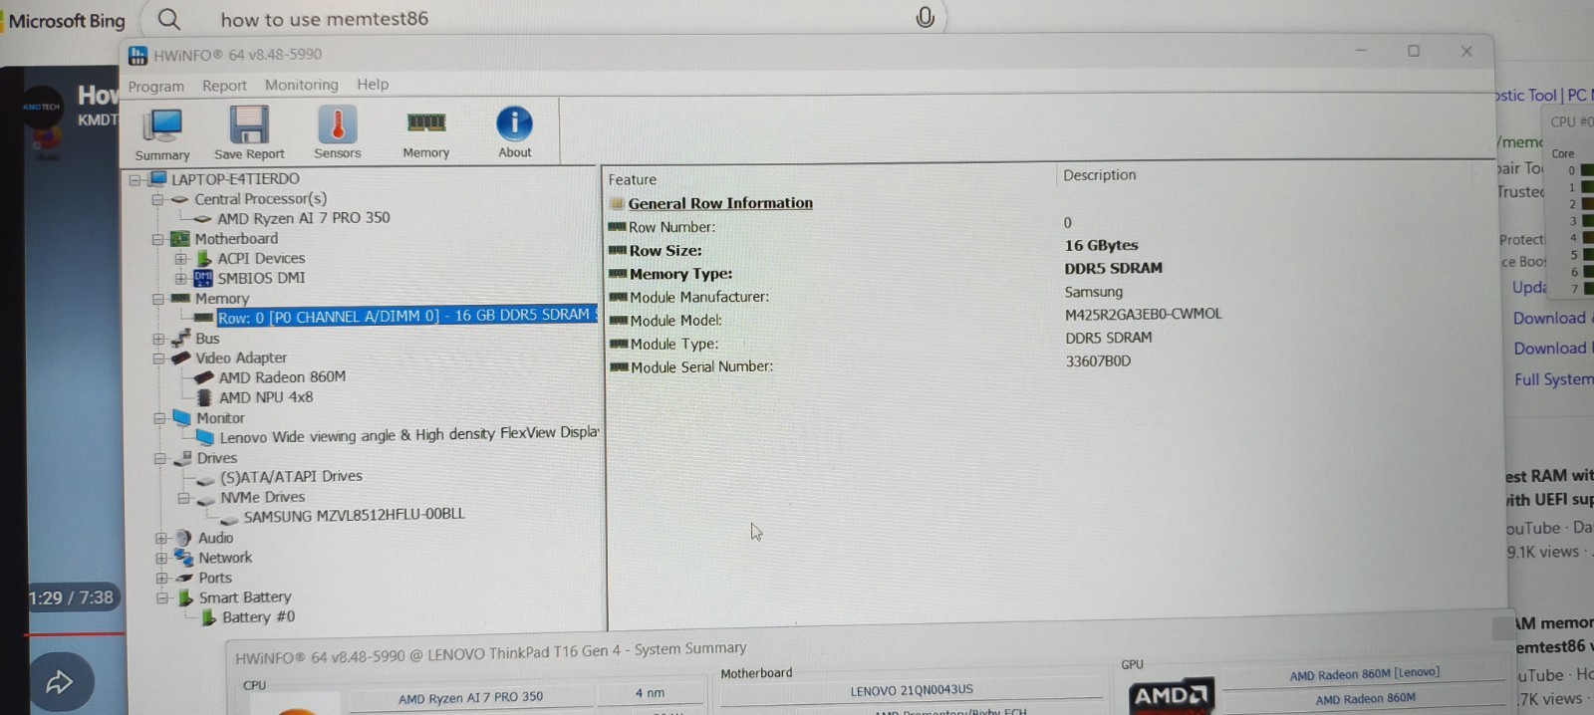Click the Feature column header
Viewport: 1594px width, 715px height.
coord(633,180)
